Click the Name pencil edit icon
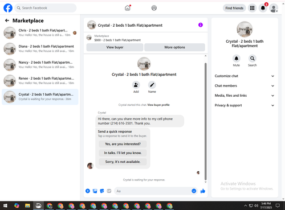The height and width of the screenshot is (210, 285). click(152, 85)
